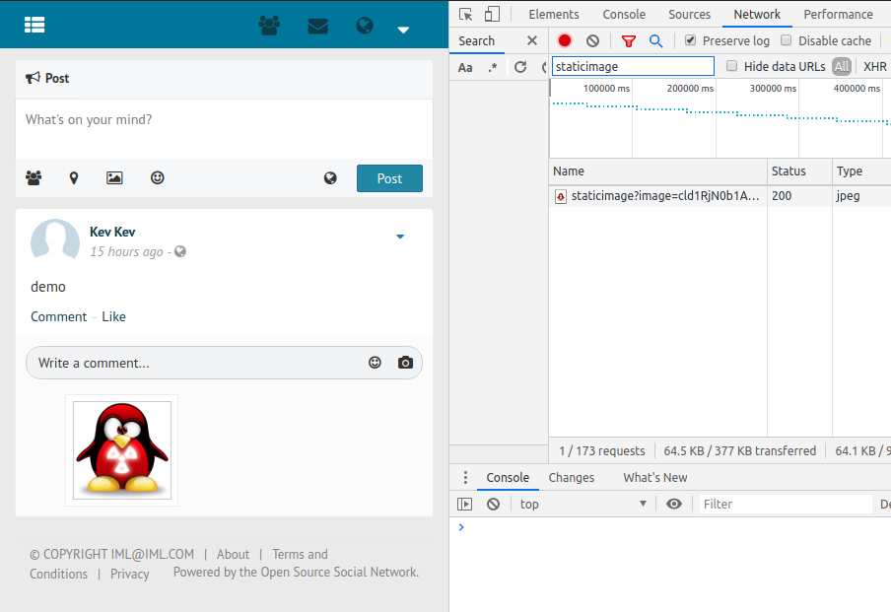
Task: Open friend requests icon in top bar
Action: coord(269,26)
